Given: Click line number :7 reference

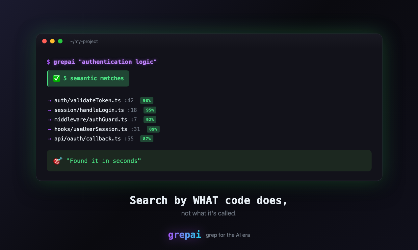Looking at the screenshot, I should tap(134, 120).
